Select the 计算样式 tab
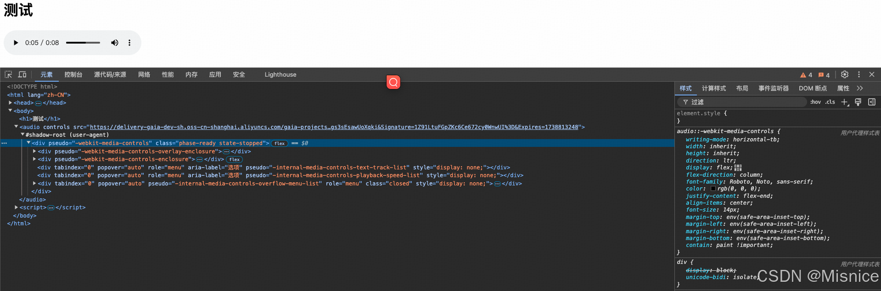881x291 pixels. tap(714, 88)
